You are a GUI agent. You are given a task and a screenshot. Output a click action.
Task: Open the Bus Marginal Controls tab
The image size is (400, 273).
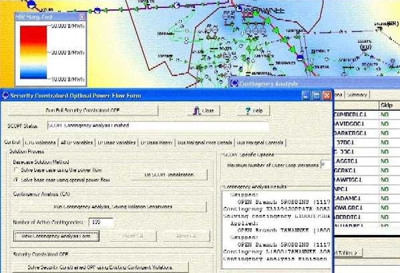click(x=260, y=142)
